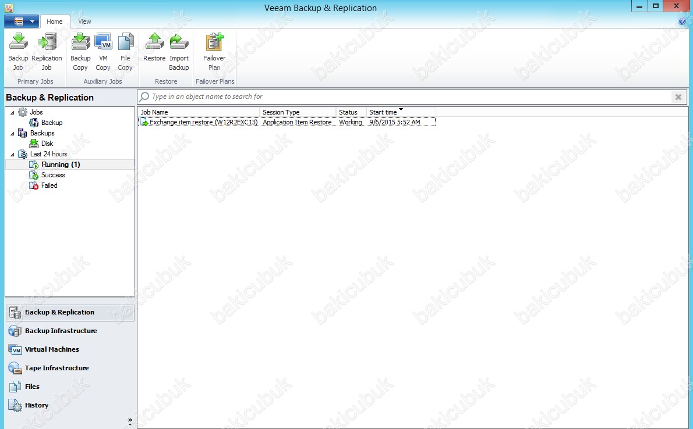Viewport: 693px width, 429px height.
Task: Click the Tape Infrastructure icon
Action: pyautogui.click(x=15, y=368)
